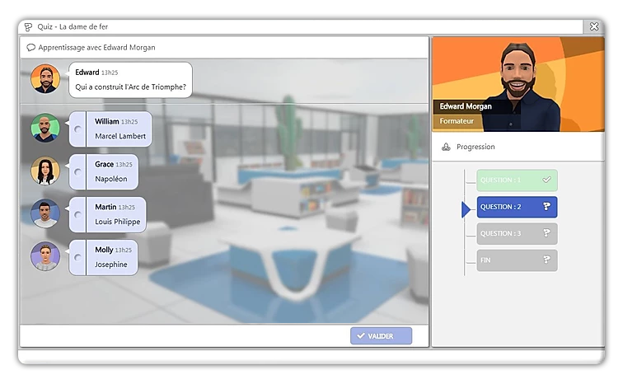Click the question mark icon on Question 3
The width and height of the screenshot is (623, 384).
point(546,233)
